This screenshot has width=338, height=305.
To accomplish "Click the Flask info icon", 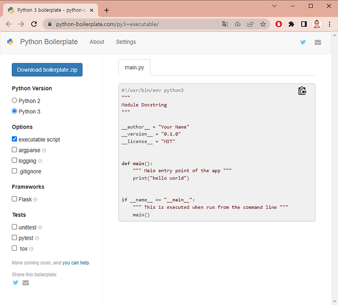I will click(35, 200).
